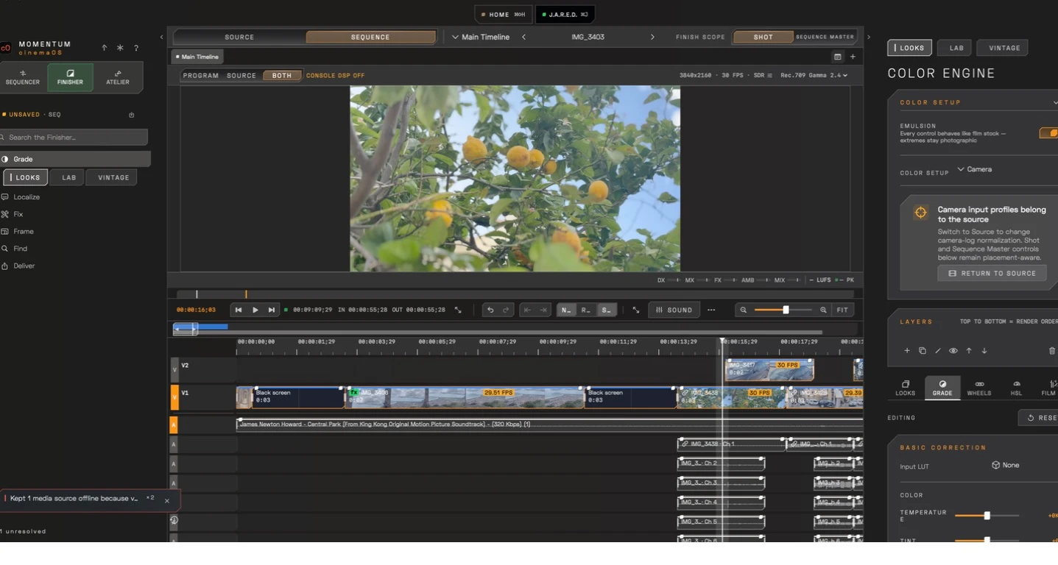Collapse the right Color Engine panel
This screenshot has width=1058, height=565.
[x=868, y=37]
